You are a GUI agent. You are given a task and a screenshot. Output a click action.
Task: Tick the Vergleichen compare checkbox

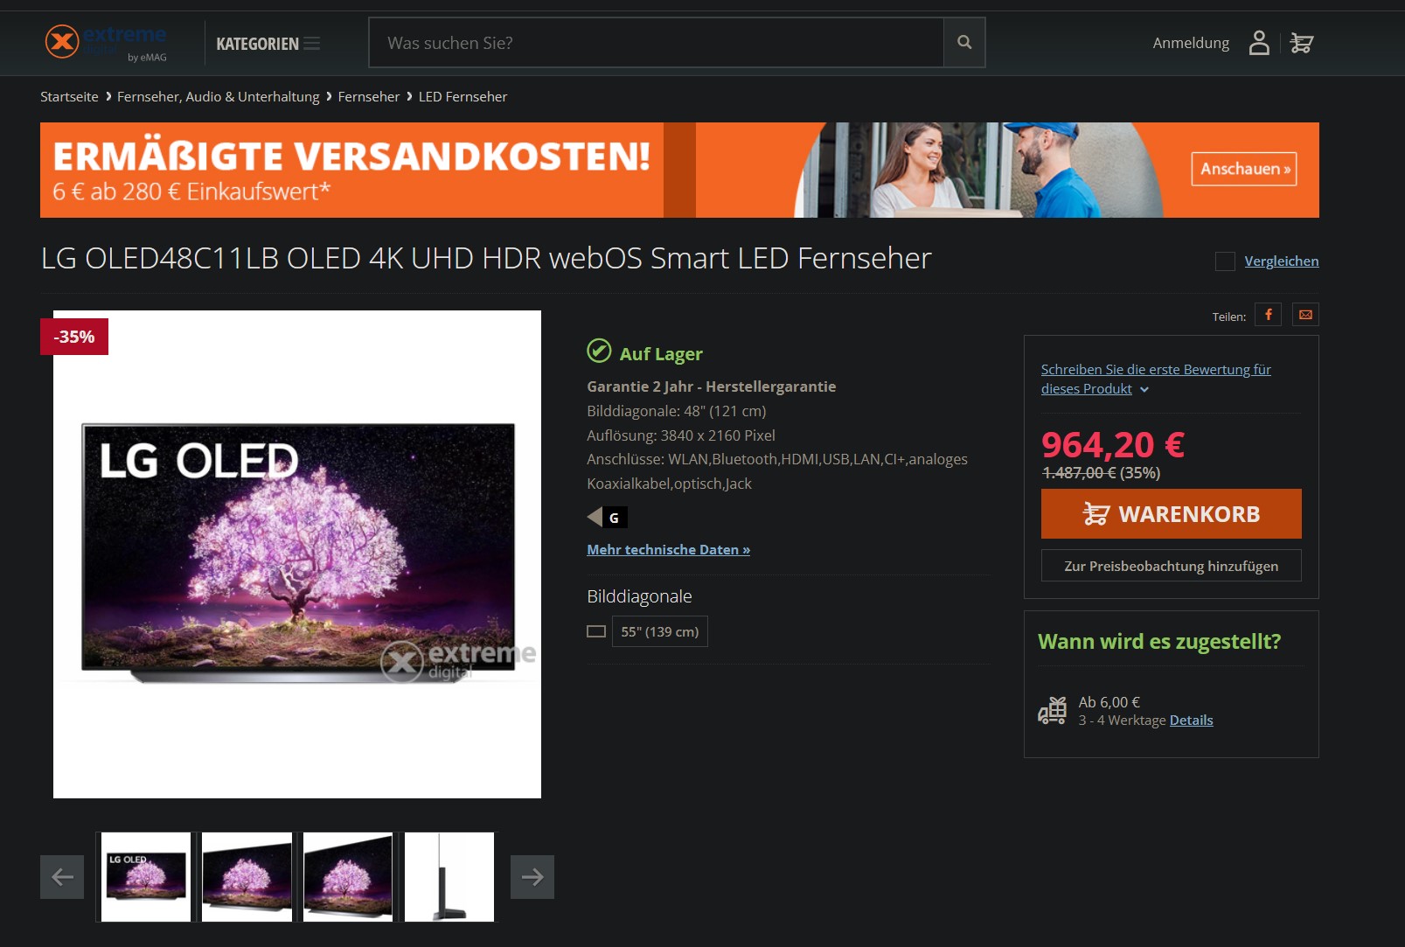tap(1225, 261)
